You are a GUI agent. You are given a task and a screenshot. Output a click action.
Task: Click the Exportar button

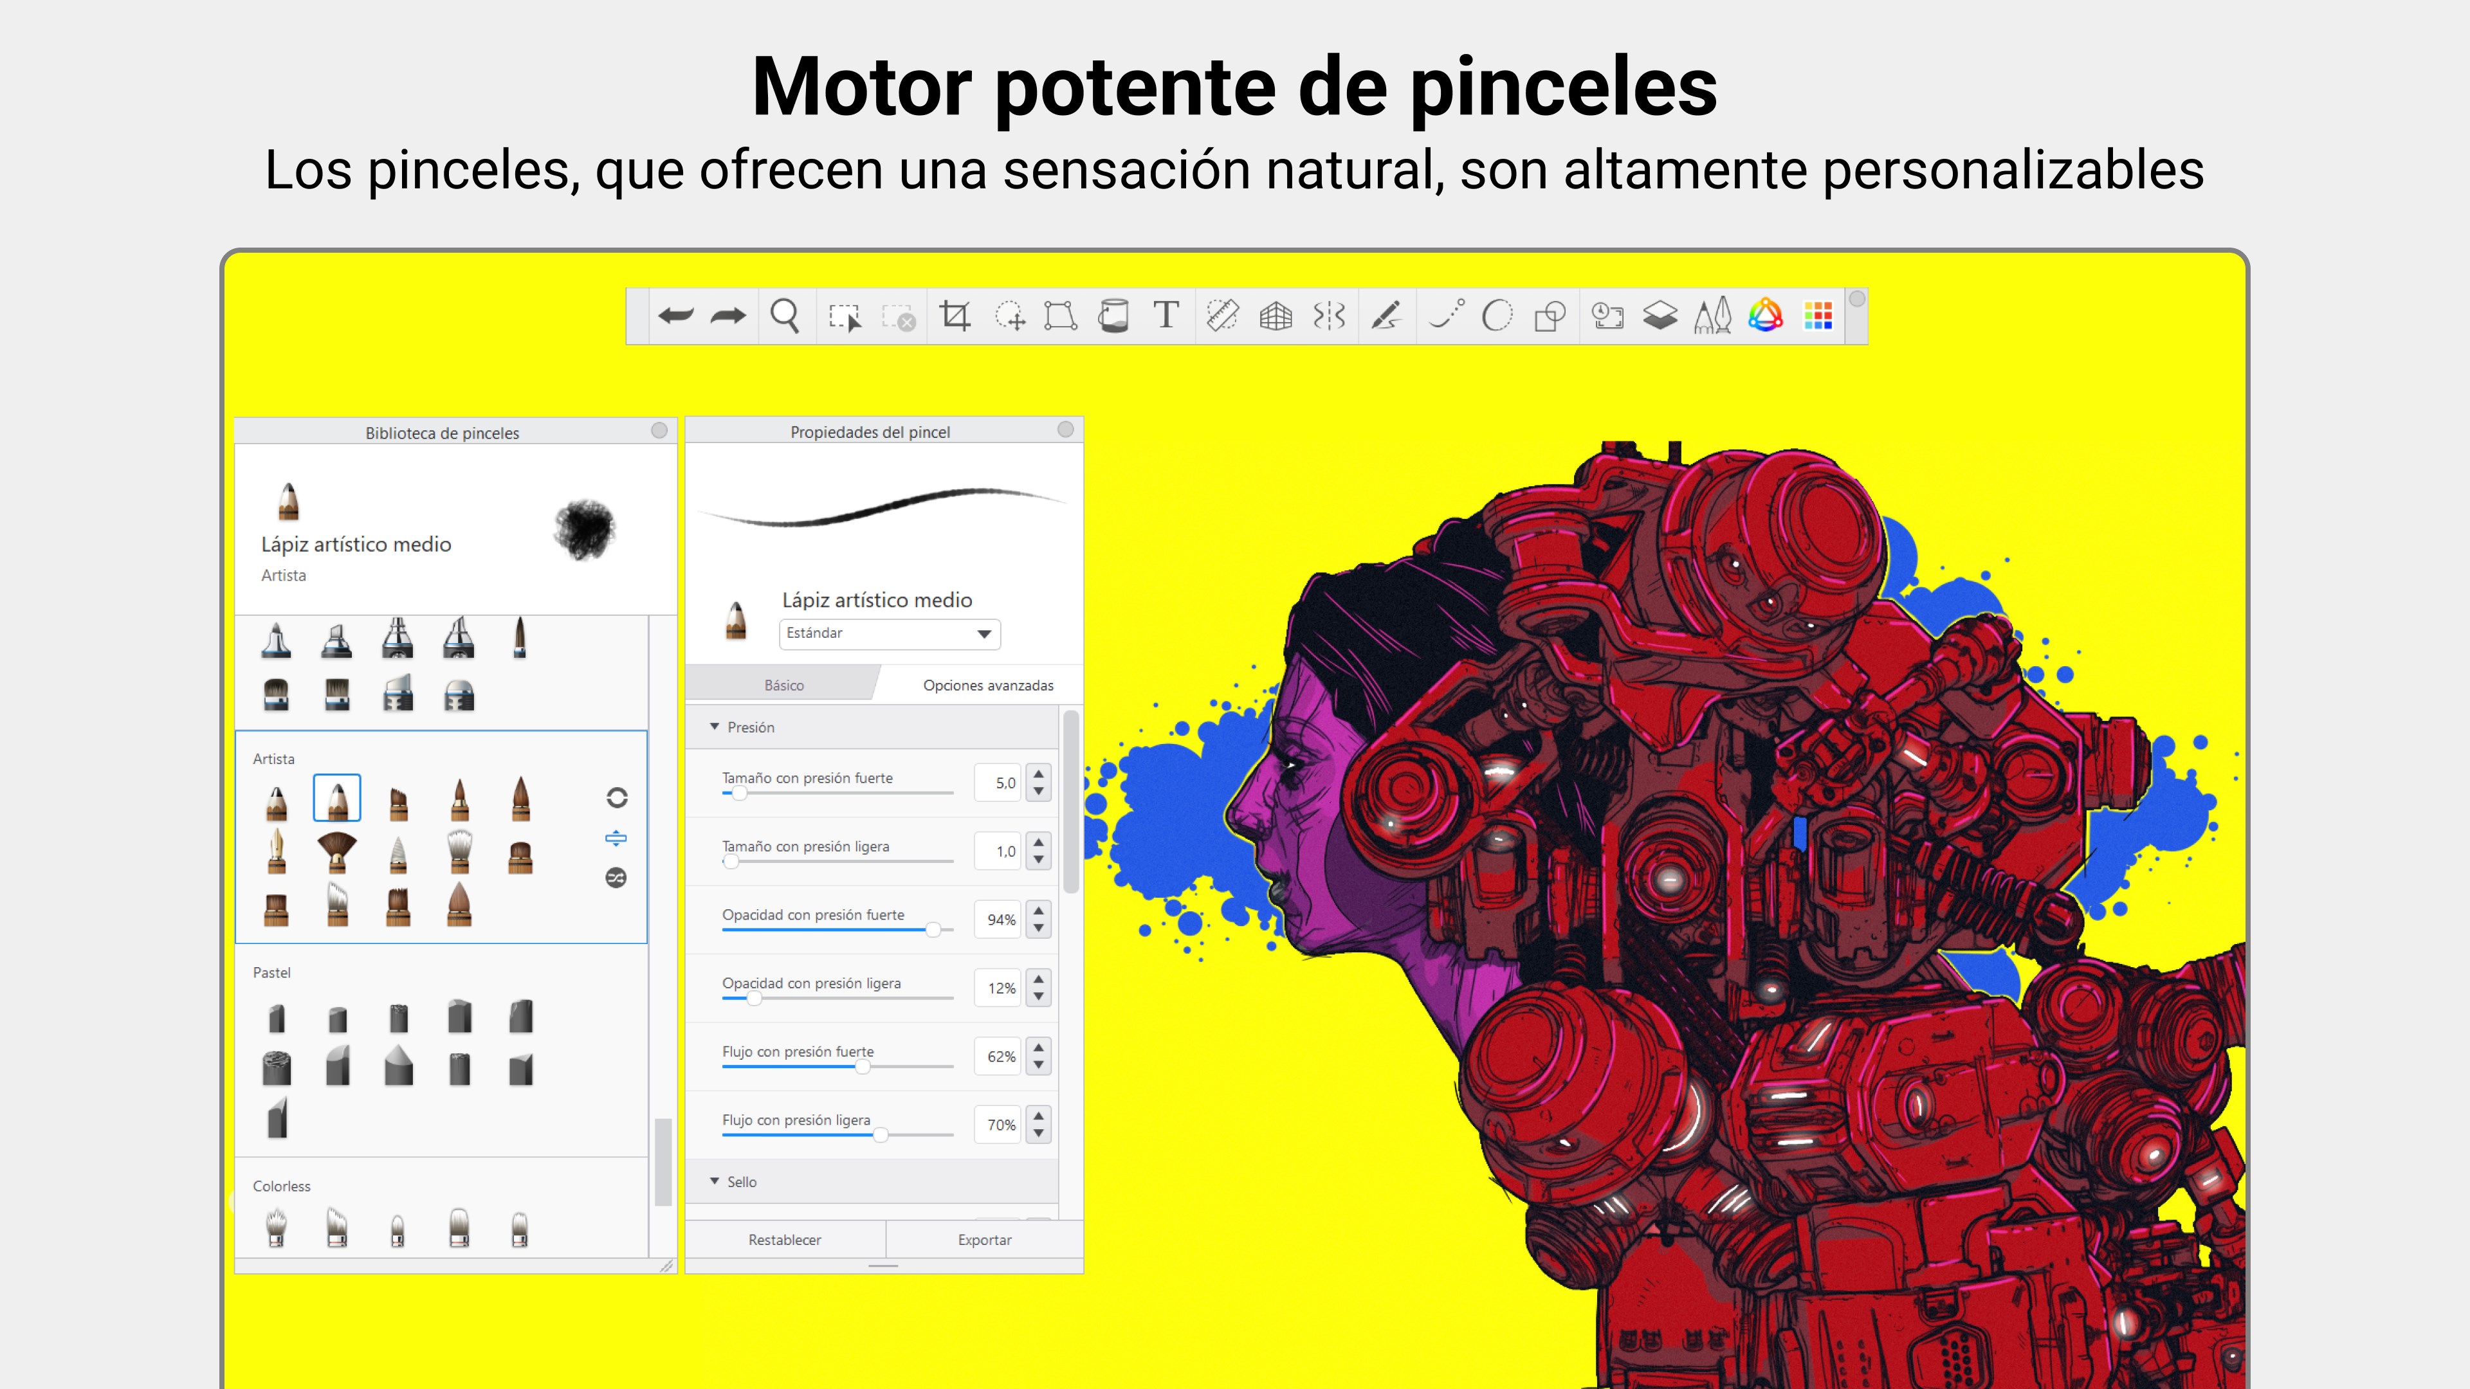click(985, 1239)
